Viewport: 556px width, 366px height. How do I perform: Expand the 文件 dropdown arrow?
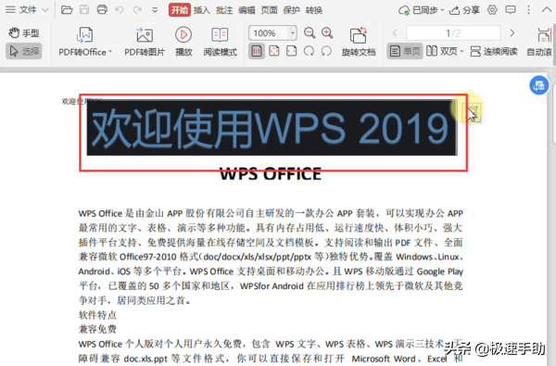[45, 10]
